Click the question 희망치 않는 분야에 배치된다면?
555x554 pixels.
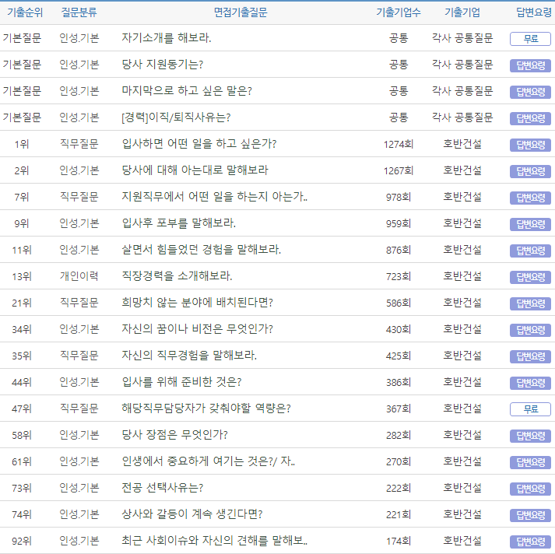197,303
